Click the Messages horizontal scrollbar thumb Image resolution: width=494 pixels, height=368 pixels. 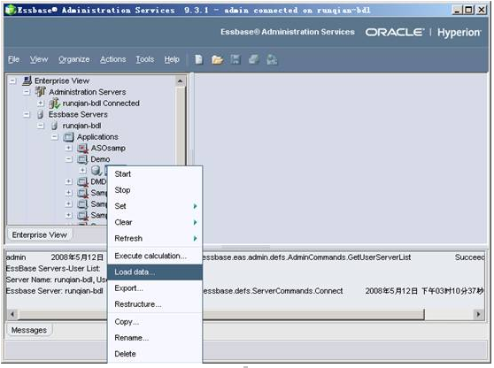tap(221, 314)
